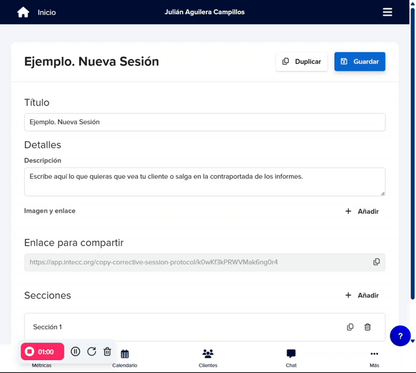The image size is (416, 373).
Task: Click the Imagen y enlace label
Action: (50, 211)
